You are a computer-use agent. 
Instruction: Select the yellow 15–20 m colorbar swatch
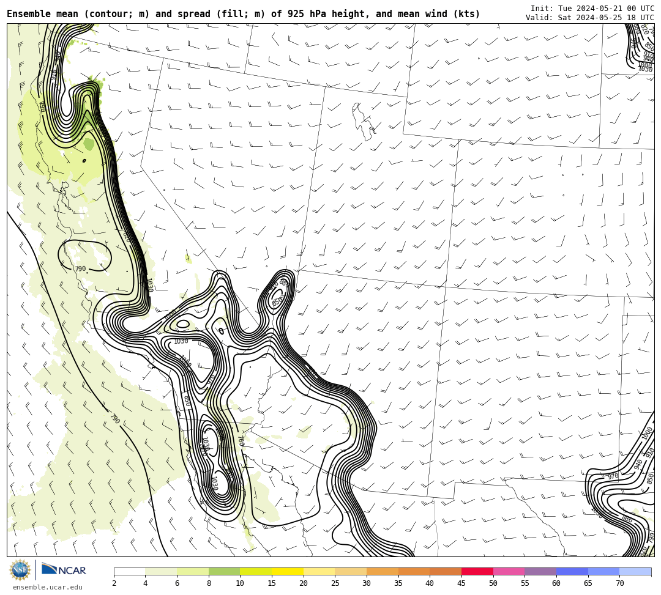click(288, 571)
